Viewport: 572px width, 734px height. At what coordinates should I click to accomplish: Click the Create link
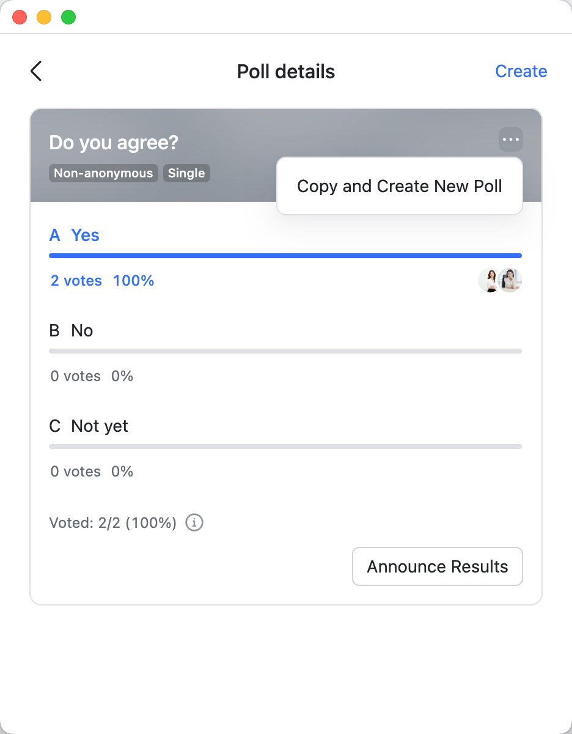coord(521,71)
